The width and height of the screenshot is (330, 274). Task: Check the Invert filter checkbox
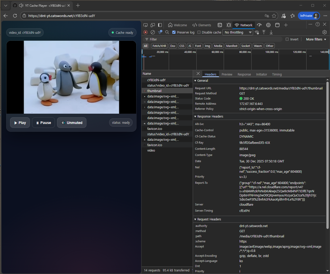287,39
